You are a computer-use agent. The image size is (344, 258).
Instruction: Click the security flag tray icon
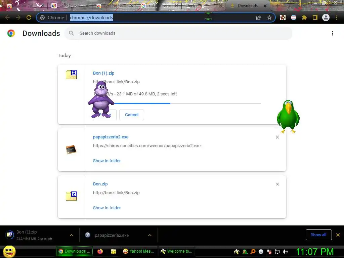269,252
